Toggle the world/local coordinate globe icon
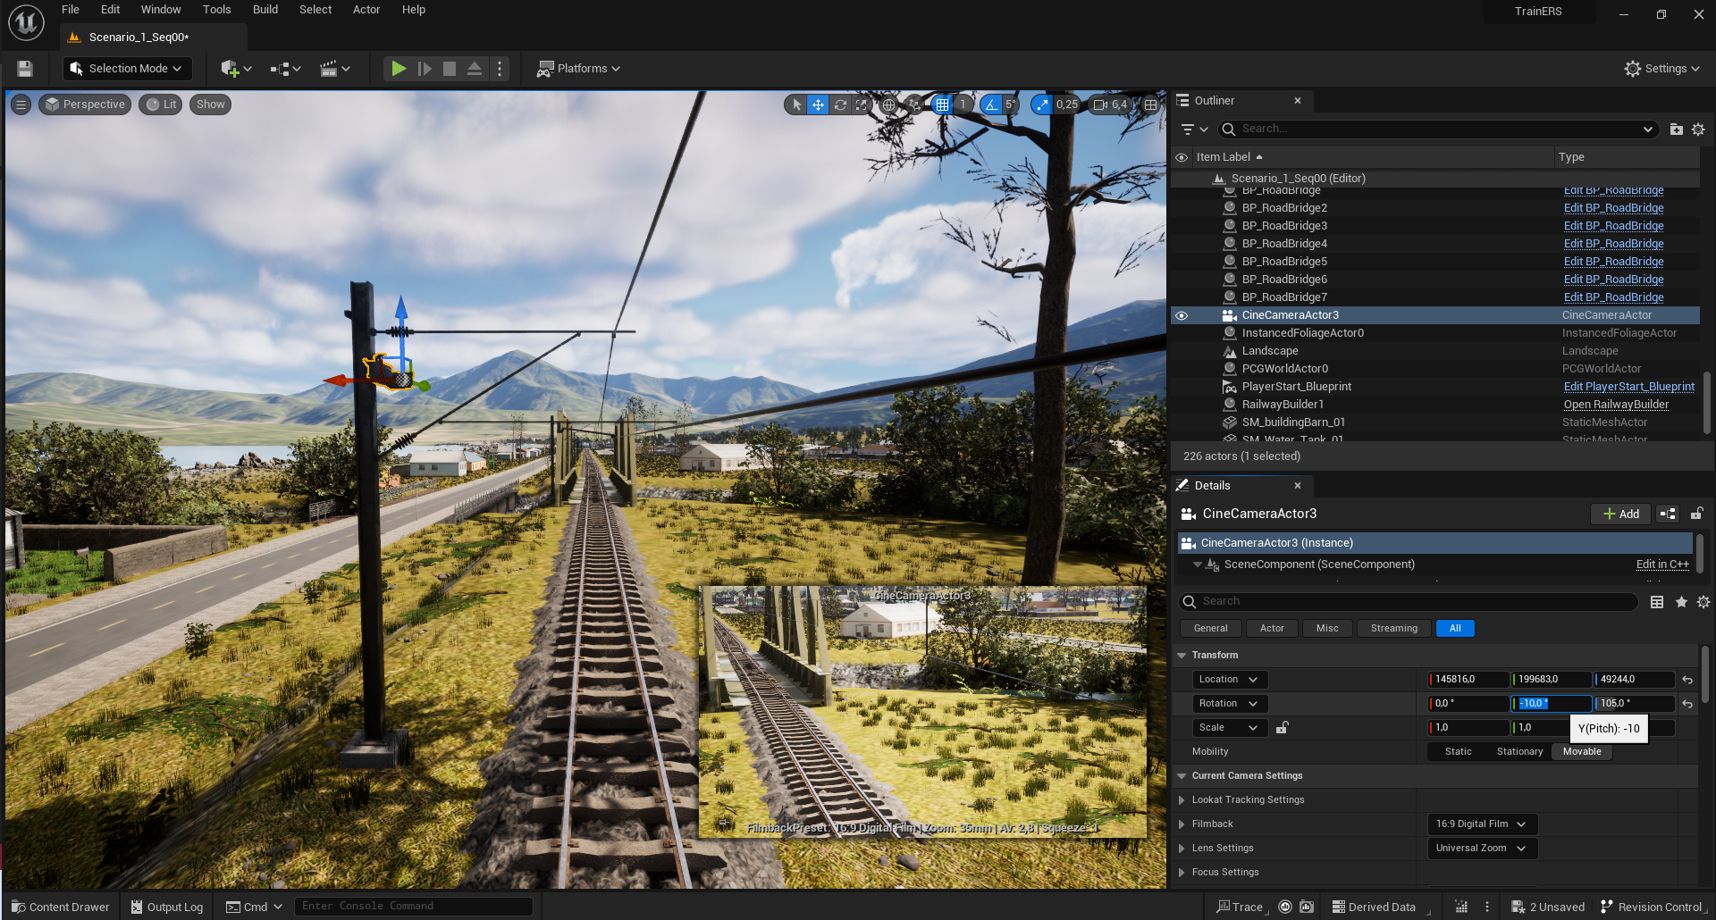 click(888, 105)
